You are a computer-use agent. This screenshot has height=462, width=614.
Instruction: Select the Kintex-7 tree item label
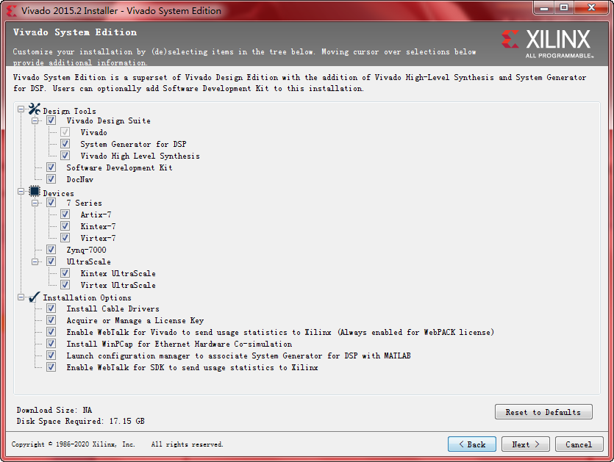click(x=98, y=226)
